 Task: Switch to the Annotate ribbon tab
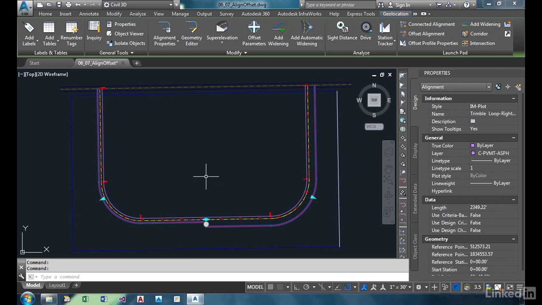89,14
